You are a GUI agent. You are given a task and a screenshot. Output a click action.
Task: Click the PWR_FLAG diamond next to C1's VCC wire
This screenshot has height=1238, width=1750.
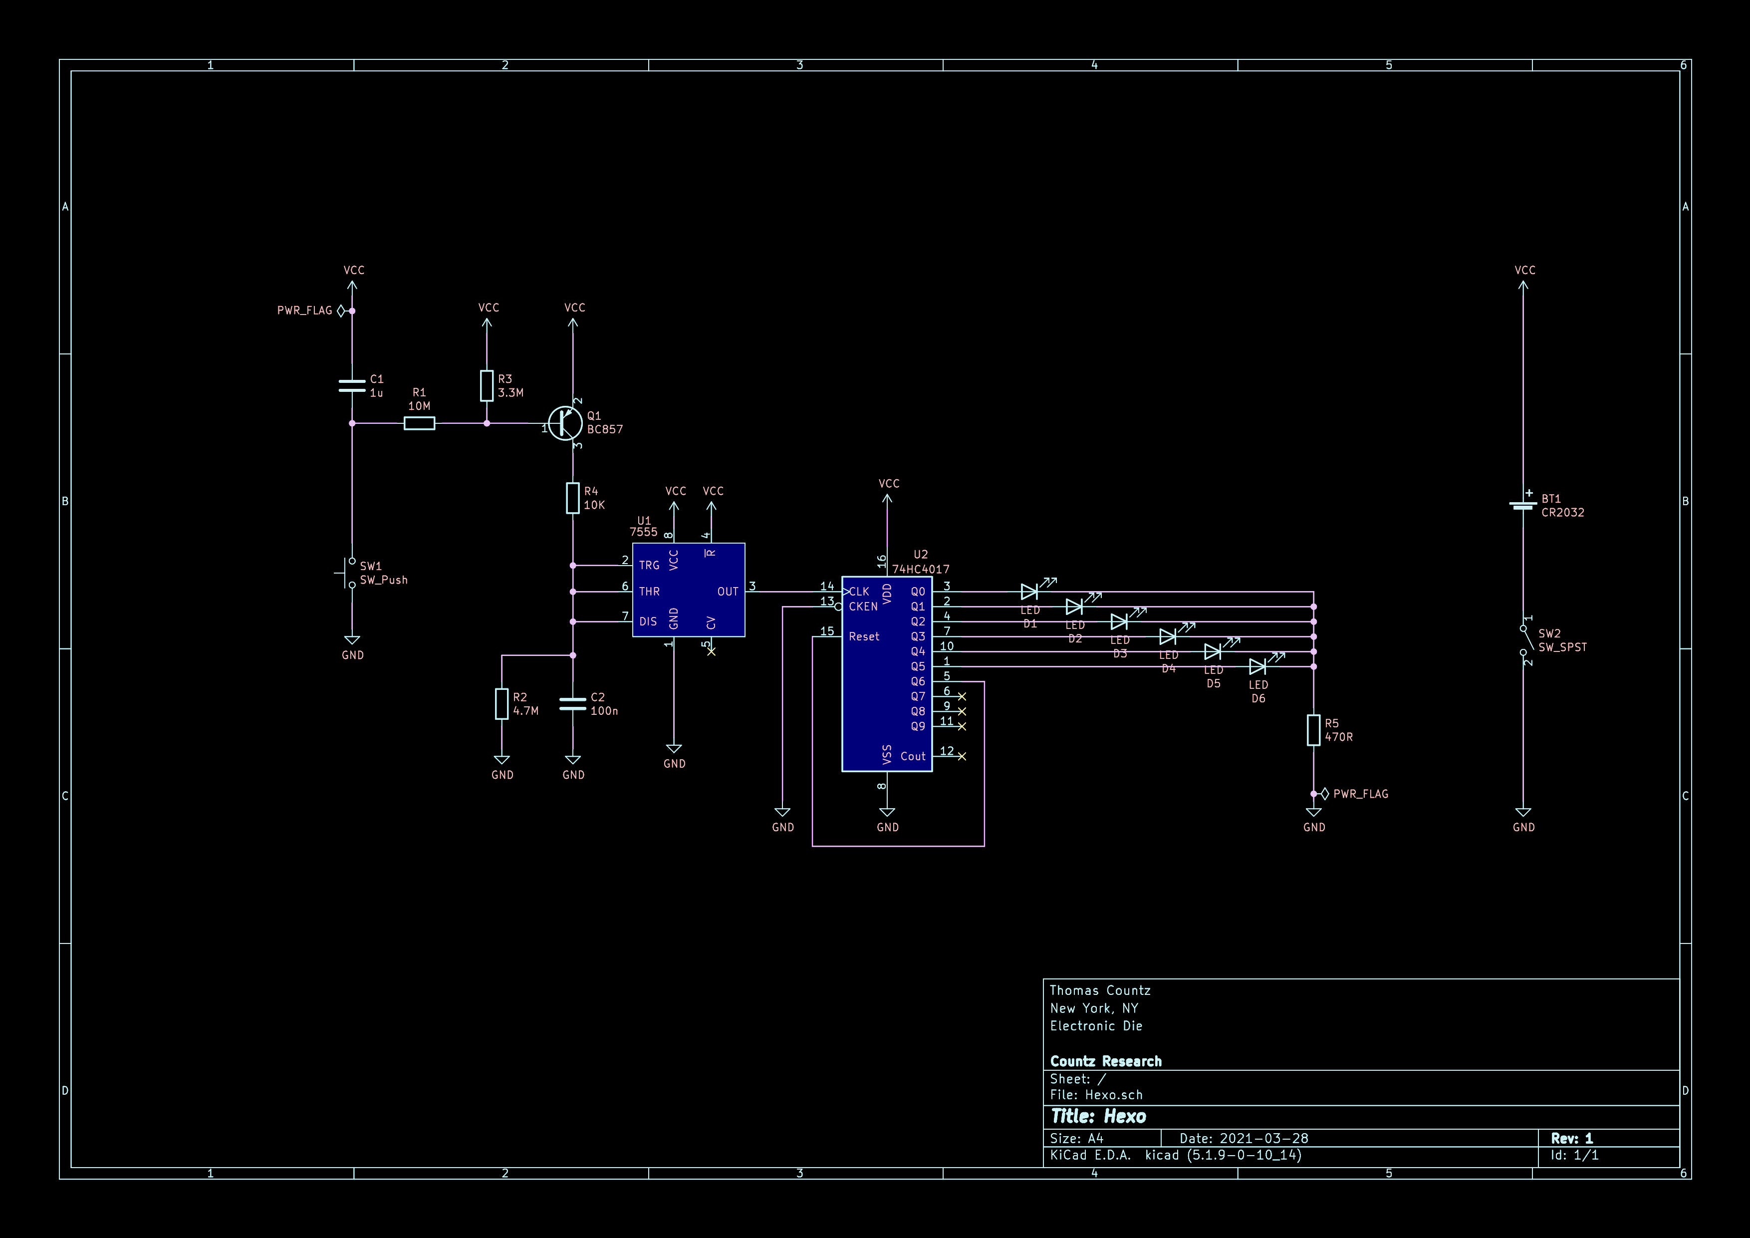[341, 311]
